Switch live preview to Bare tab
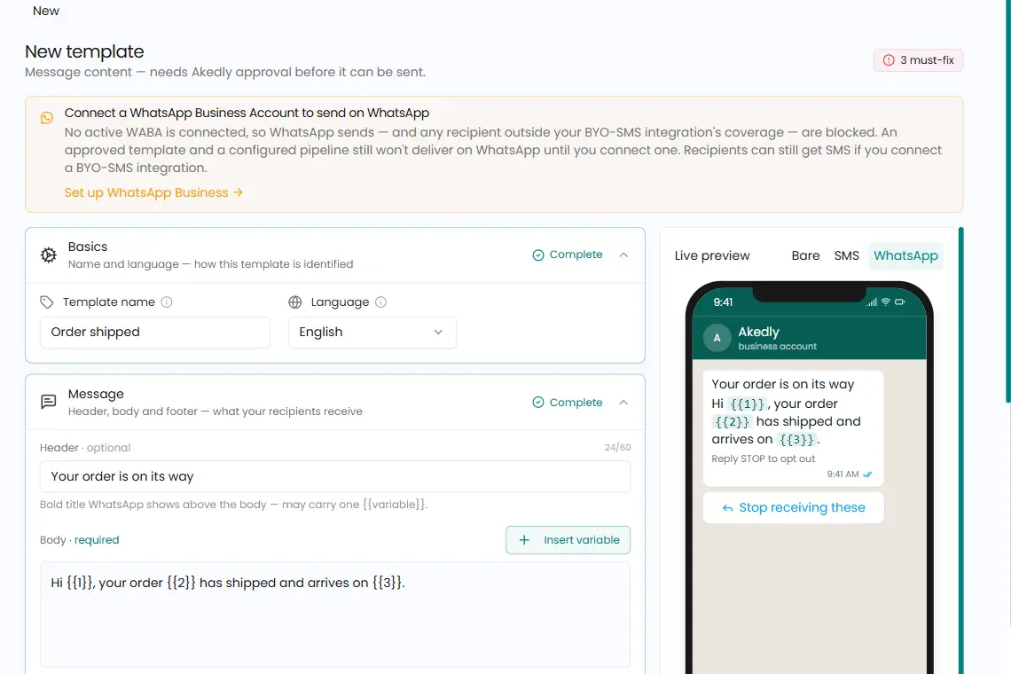The image size is (1011, 674). [x=805, y=255]
